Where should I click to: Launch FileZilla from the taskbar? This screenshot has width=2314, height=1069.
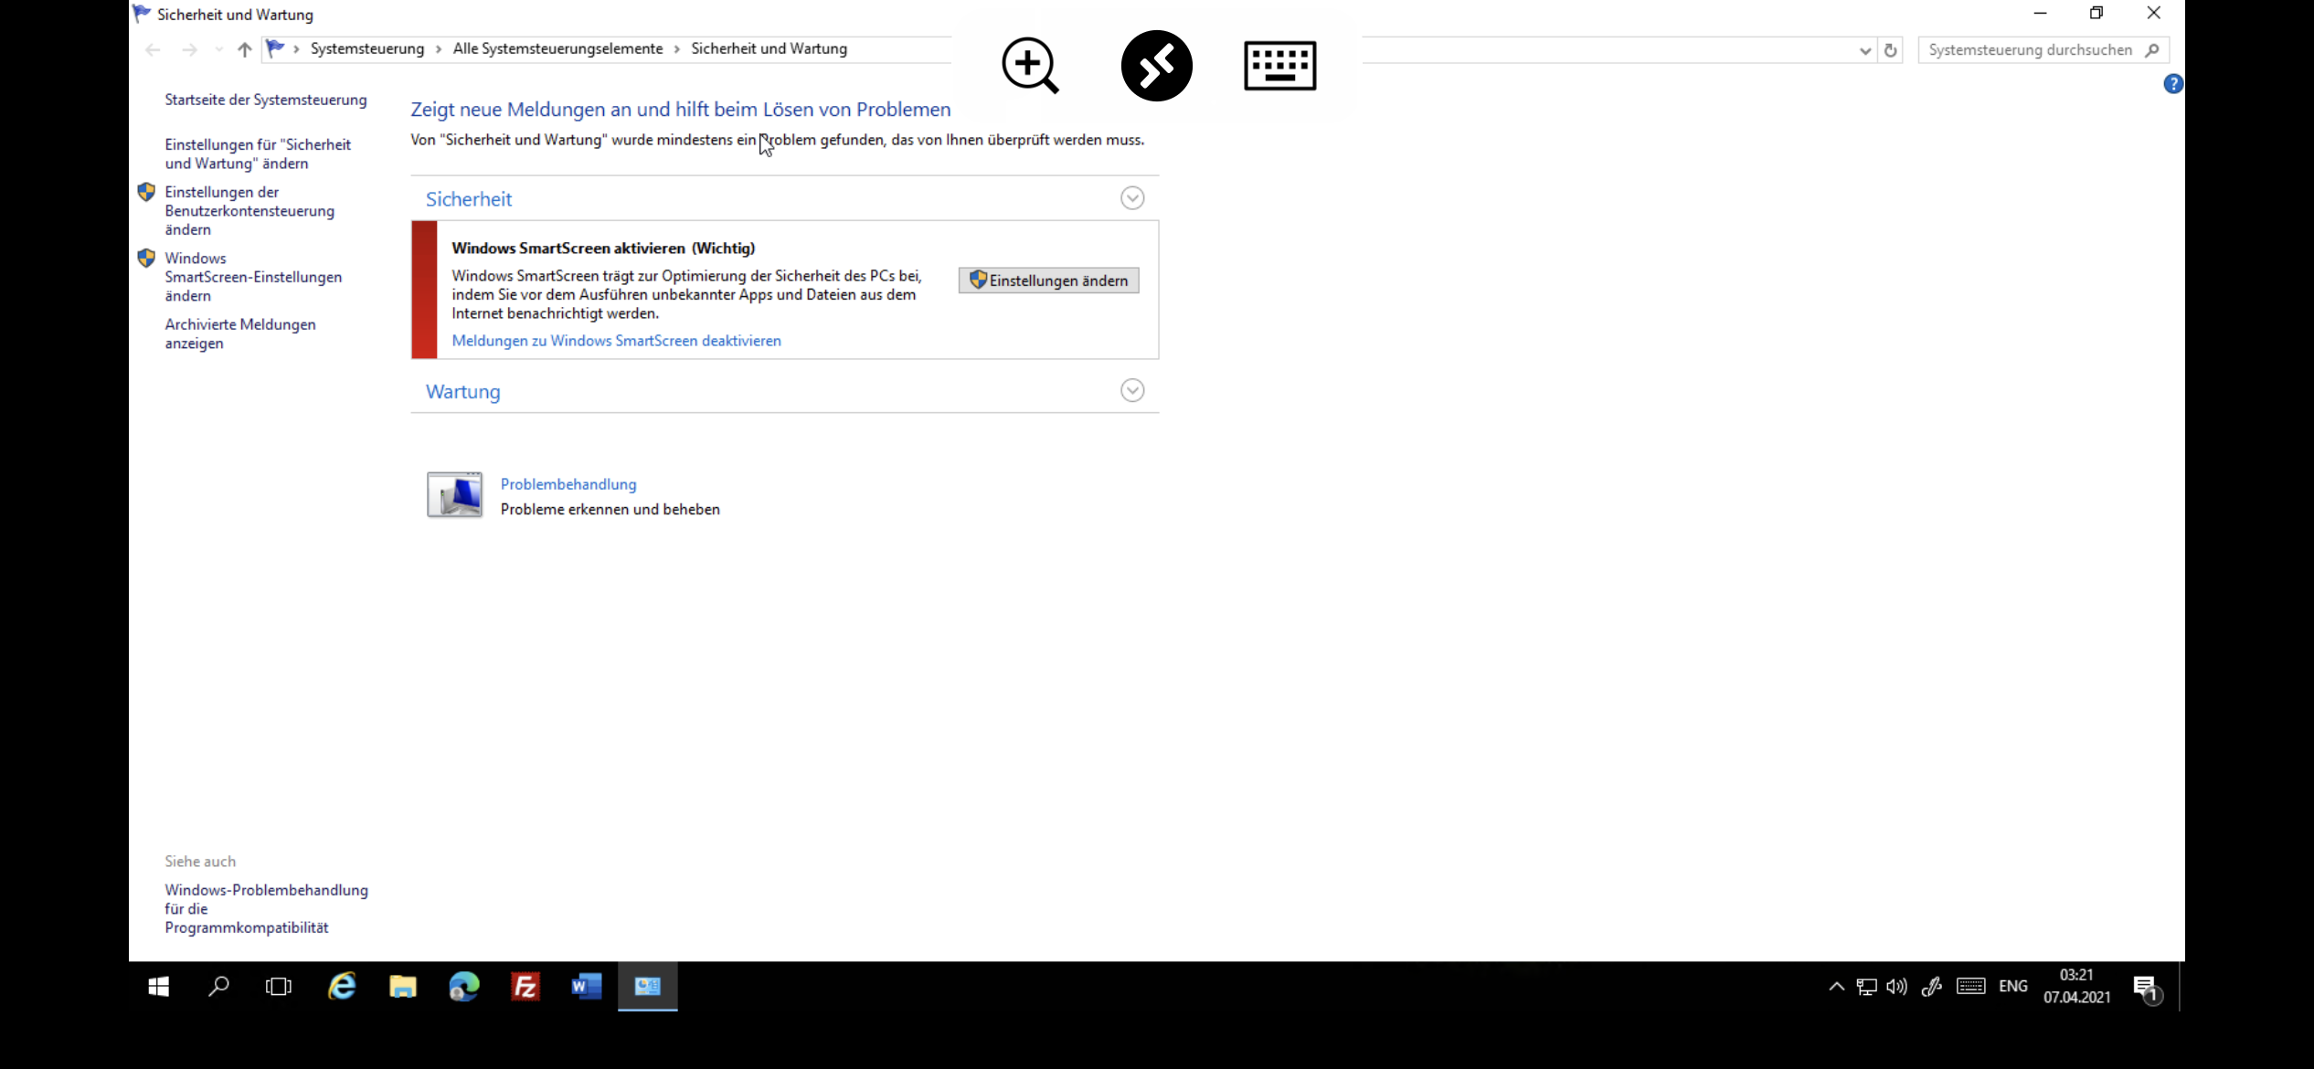coord(525,987)
